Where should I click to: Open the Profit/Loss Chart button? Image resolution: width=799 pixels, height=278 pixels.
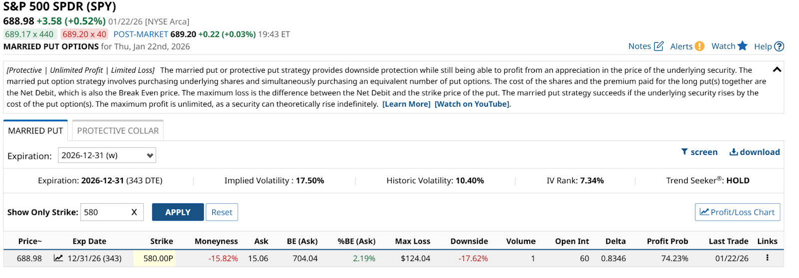tap(737, 212)
